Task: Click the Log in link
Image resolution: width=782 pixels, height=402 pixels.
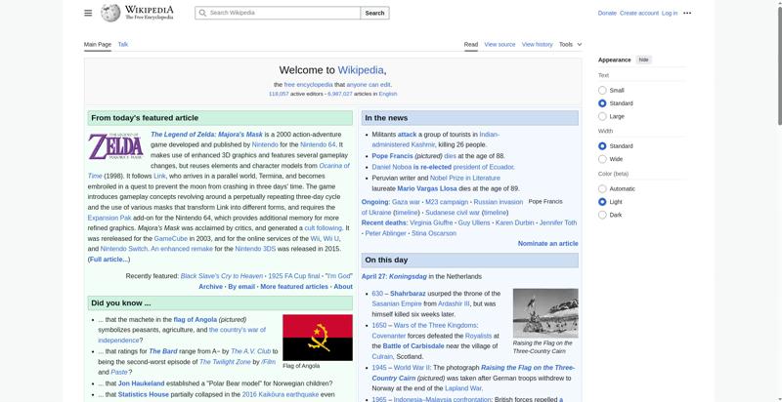Action: 670,13
